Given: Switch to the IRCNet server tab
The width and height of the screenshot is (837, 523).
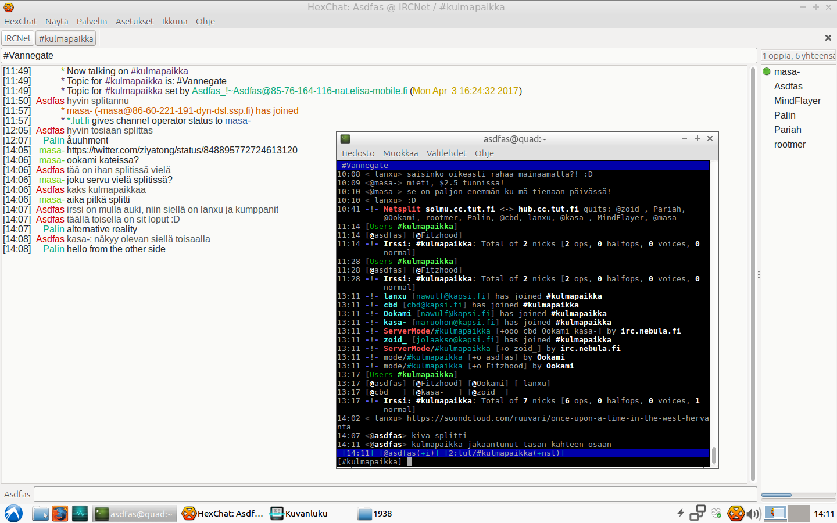Looking at the screenshot, I should coord(17,38).
